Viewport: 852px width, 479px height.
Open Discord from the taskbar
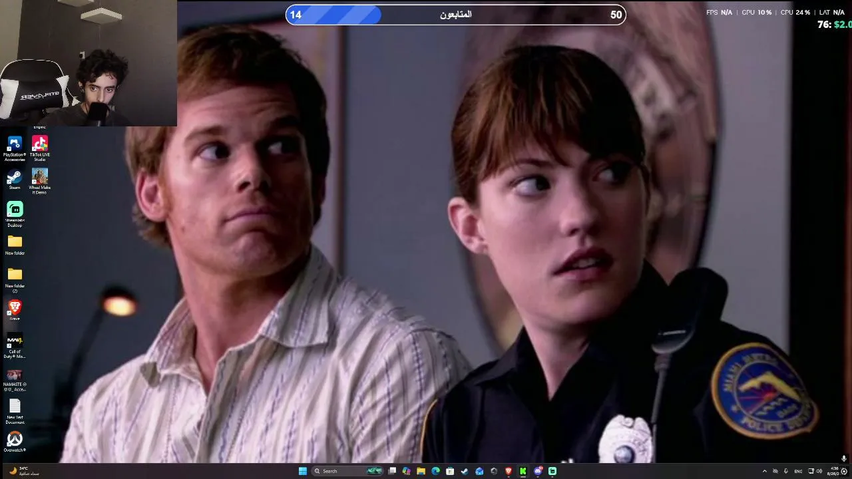click(538, 471)
